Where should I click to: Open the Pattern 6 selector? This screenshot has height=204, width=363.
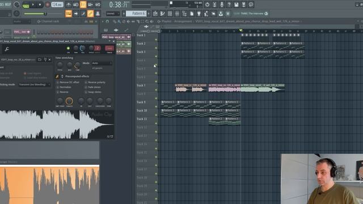click(x=136, y=14)
